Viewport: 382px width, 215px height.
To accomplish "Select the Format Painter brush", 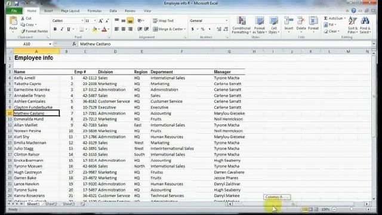I will coord(23,31).
